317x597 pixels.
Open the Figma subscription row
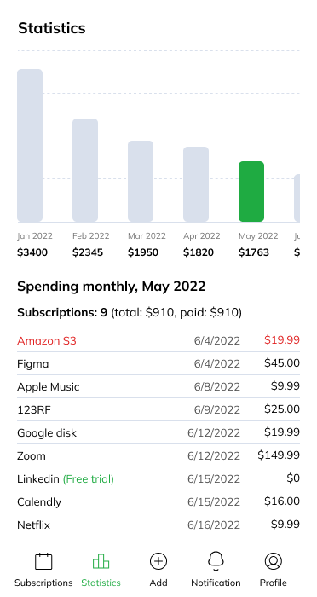[158, 363]
